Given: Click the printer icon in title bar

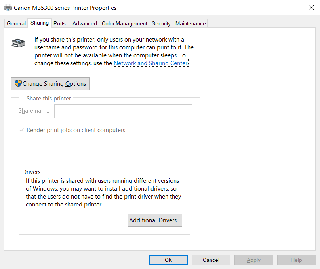Looking at the screenshot, I should coord(8,8).
